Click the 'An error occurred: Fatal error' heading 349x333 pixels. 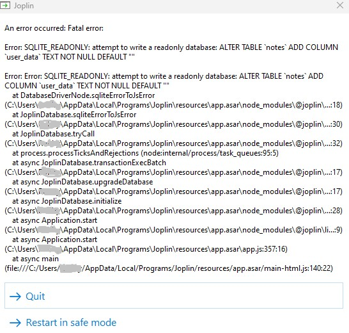pyautogui.click(x=54, y=28)
